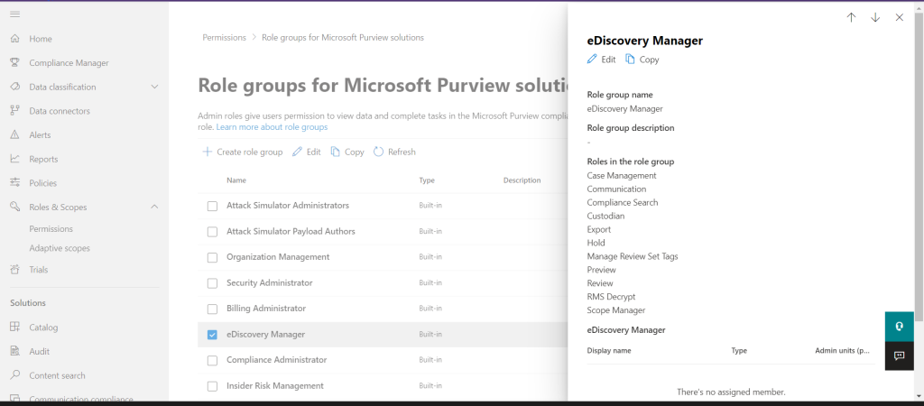
Task: Click the Alerts triangle icon
Action: [x=15, y=135]
